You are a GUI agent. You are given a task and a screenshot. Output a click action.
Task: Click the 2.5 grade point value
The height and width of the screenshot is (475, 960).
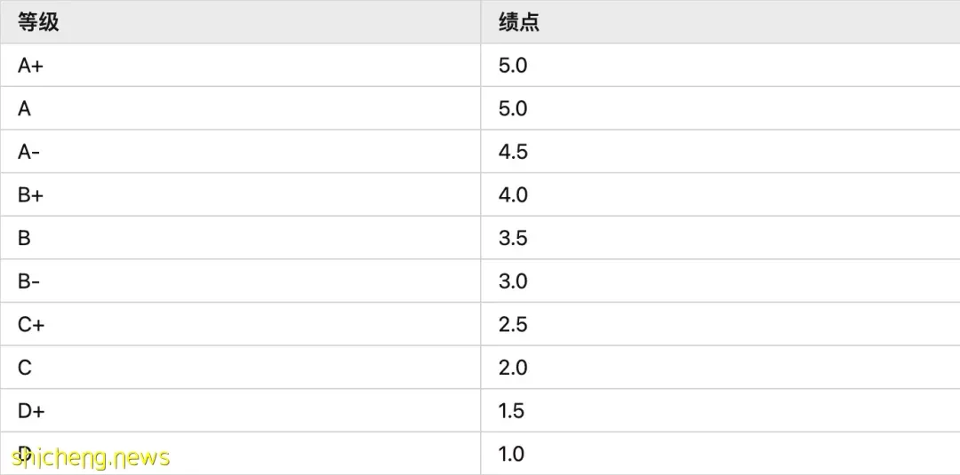click(x=513, y=325)
